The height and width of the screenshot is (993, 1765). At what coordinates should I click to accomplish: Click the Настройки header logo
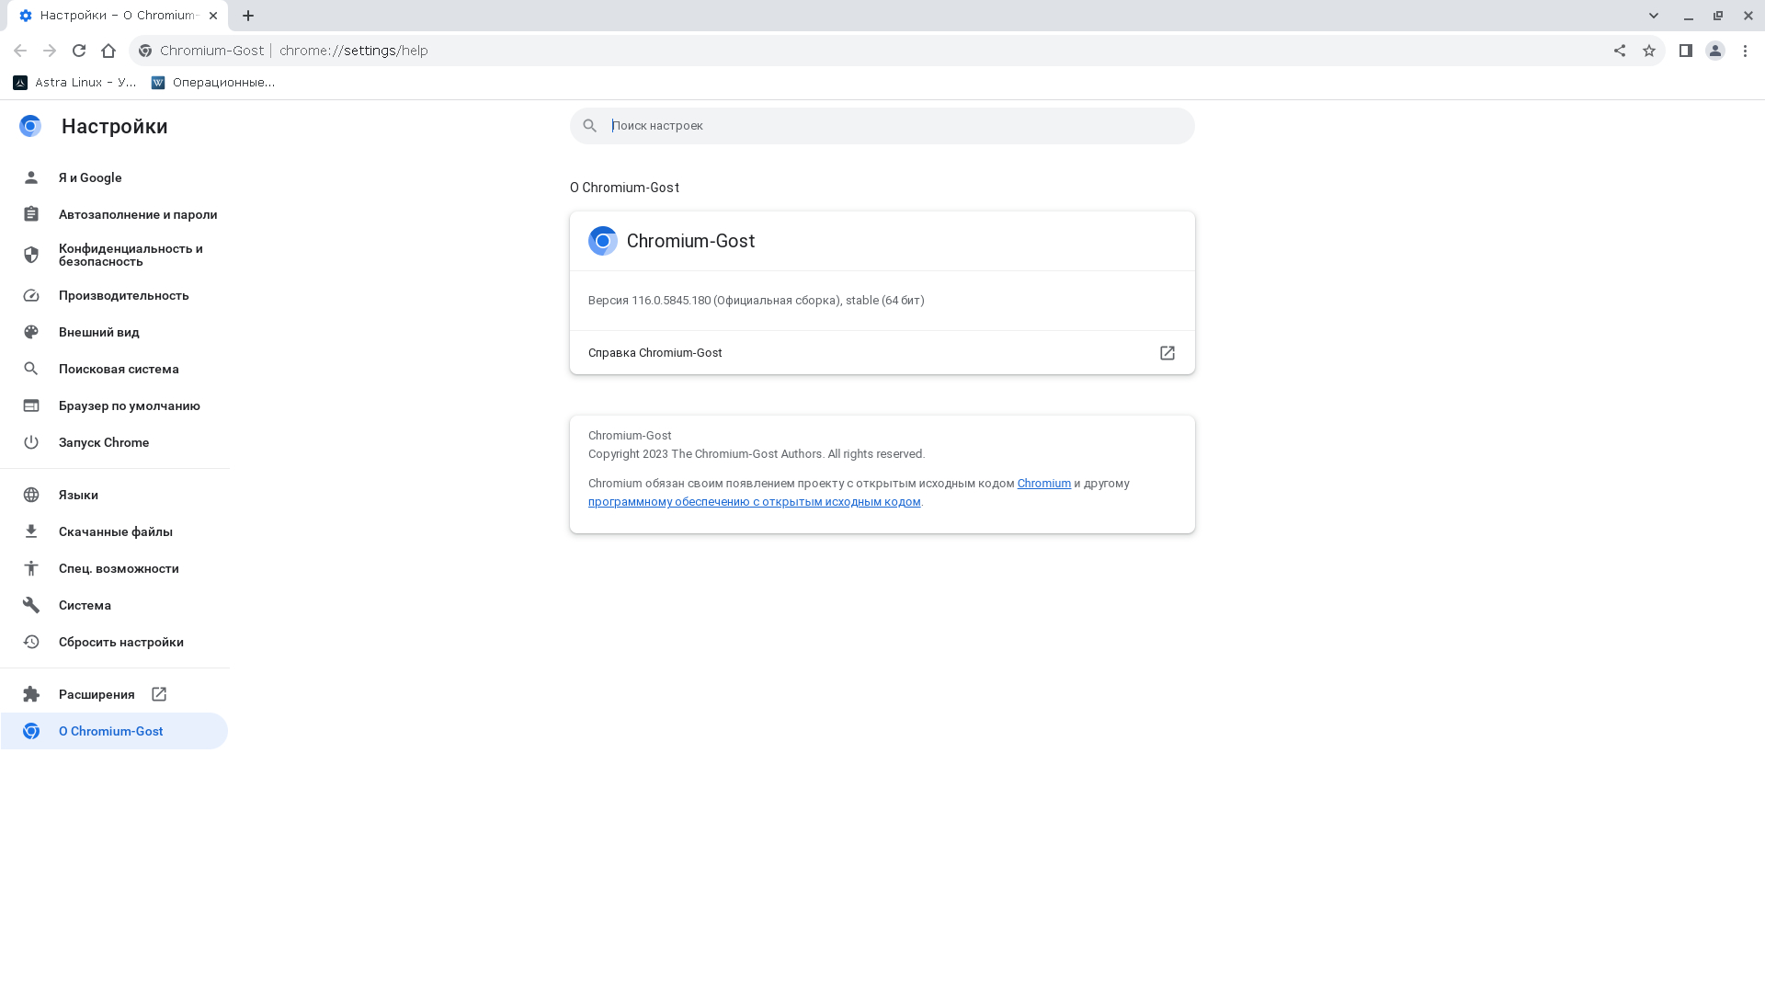point(30,126)
